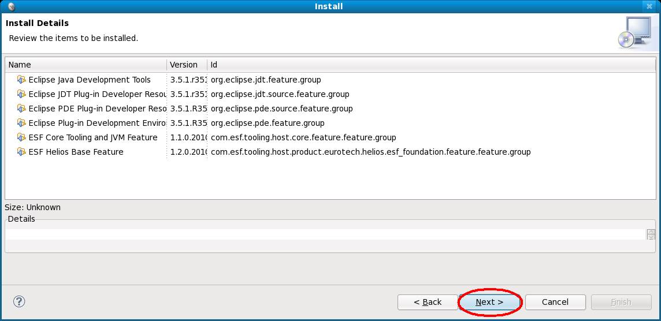This screenshot has width=661, height=321.
Task: Click inside the Details text area
Action: coord(325,234)
